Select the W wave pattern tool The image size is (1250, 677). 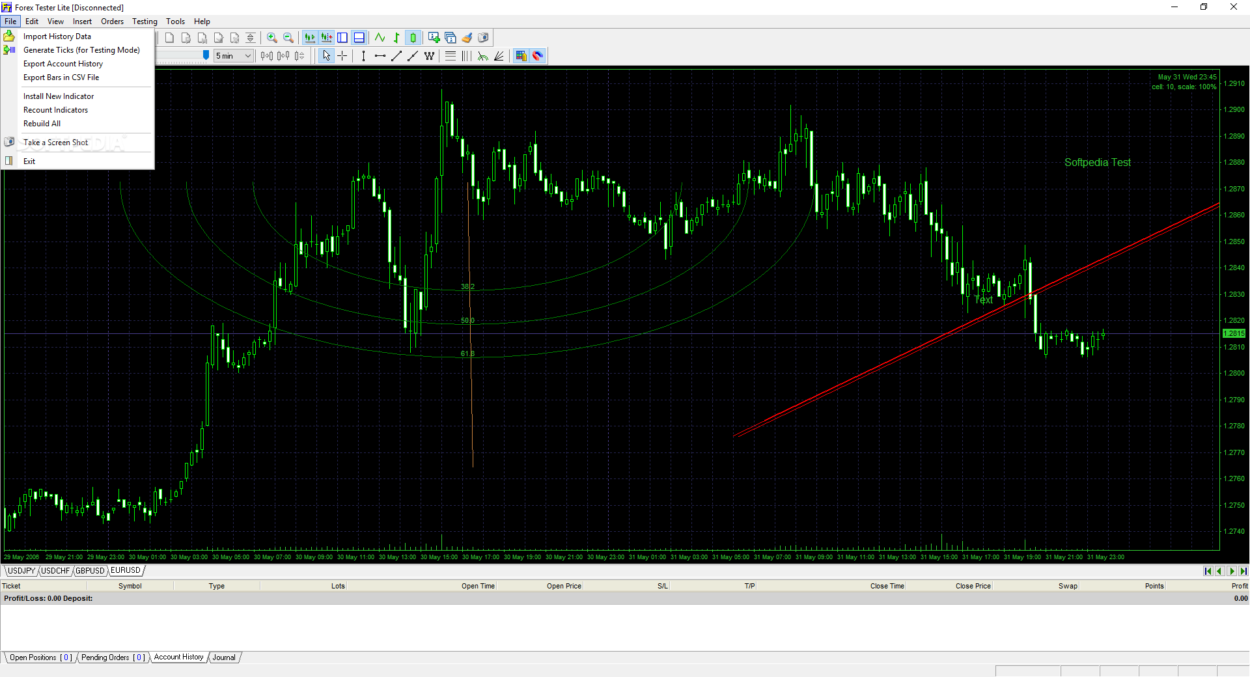pos(429,56)
